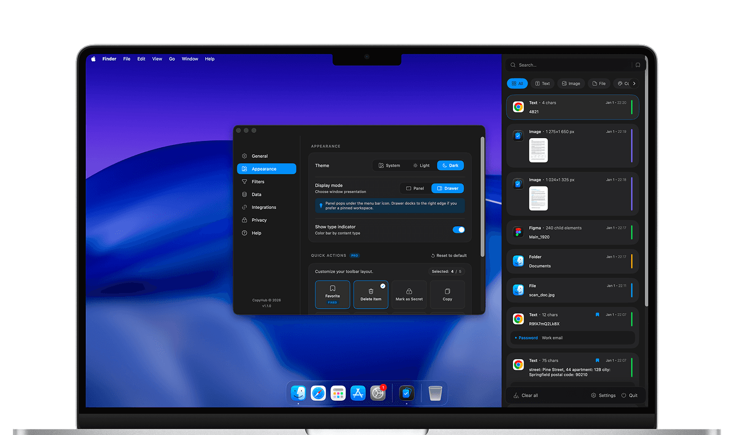
Task: Open Help settings section
Action: point(267,233)
